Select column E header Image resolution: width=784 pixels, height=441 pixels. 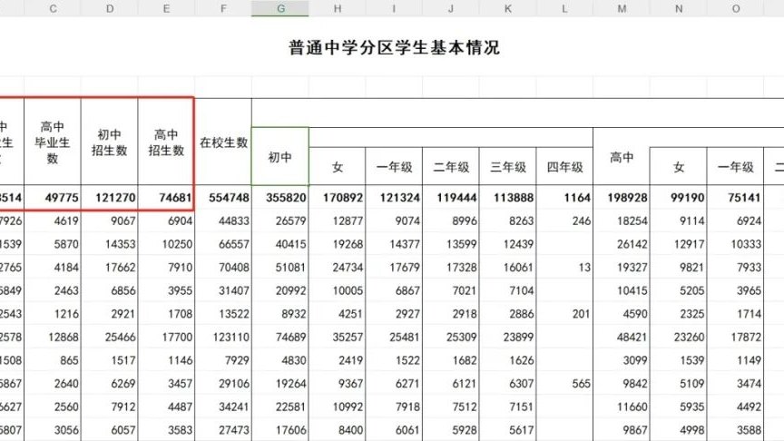166,8
